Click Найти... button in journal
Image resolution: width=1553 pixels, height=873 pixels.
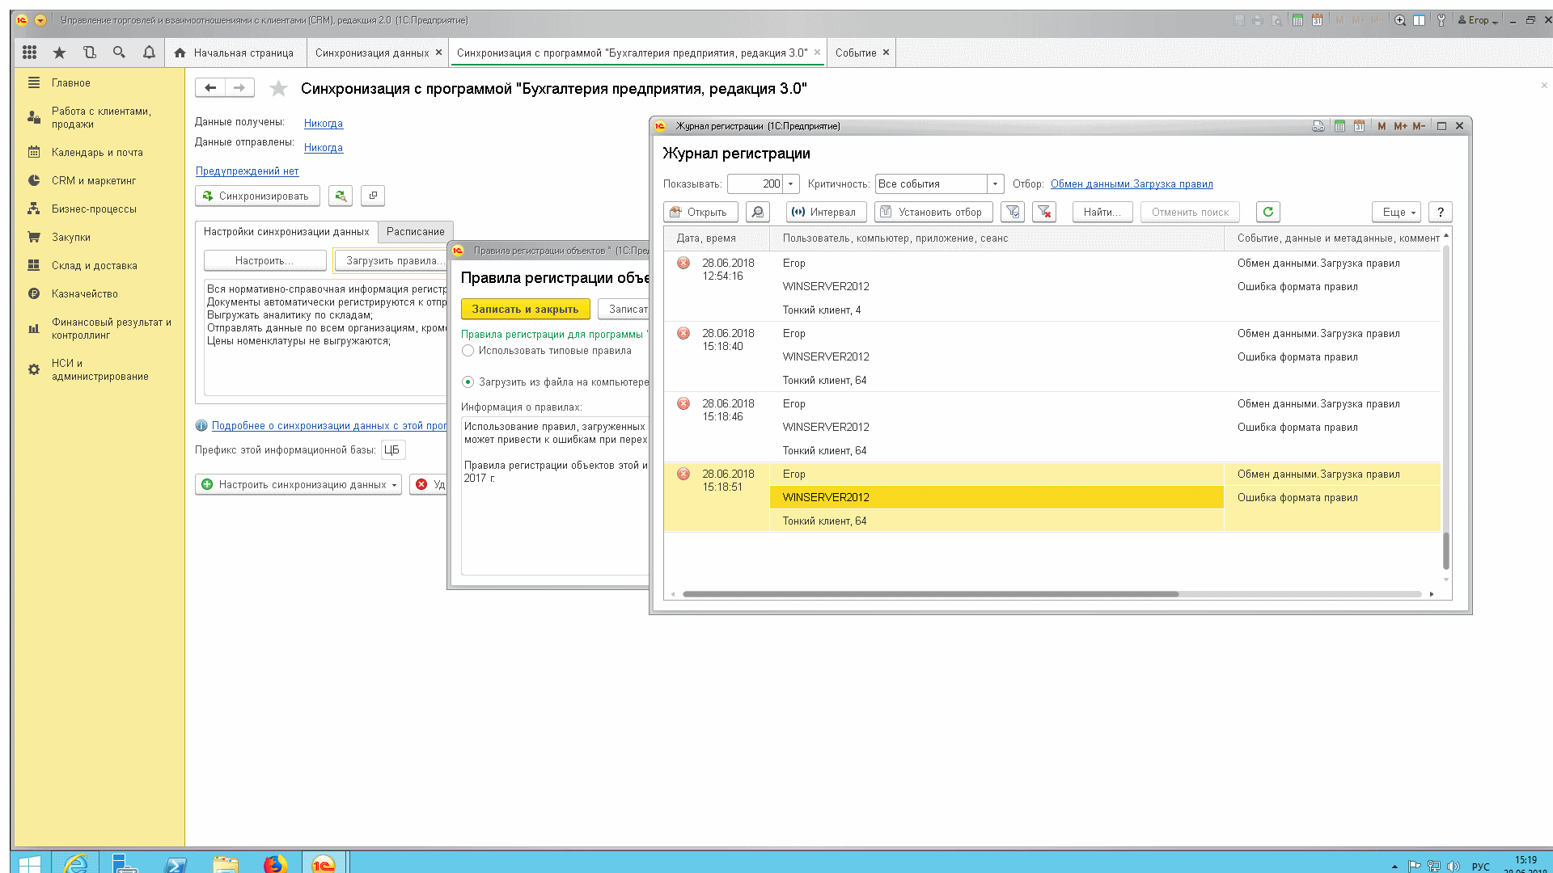pos(1102,212)
